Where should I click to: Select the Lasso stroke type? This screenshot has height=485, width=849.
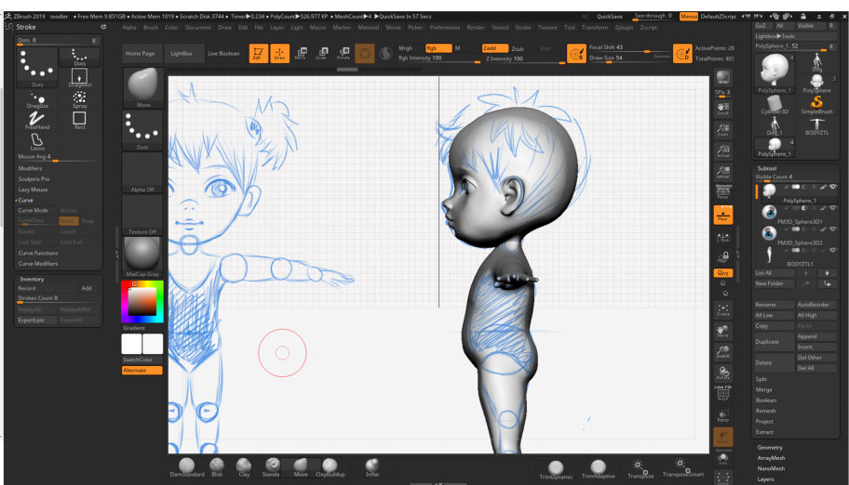tap(37, 141)
